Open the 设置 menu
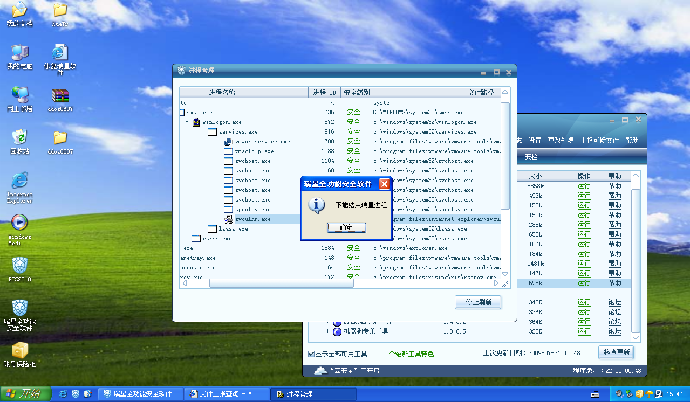Image resolution: width=690 pixels, height=402 pixels. [x=535, y=141]
